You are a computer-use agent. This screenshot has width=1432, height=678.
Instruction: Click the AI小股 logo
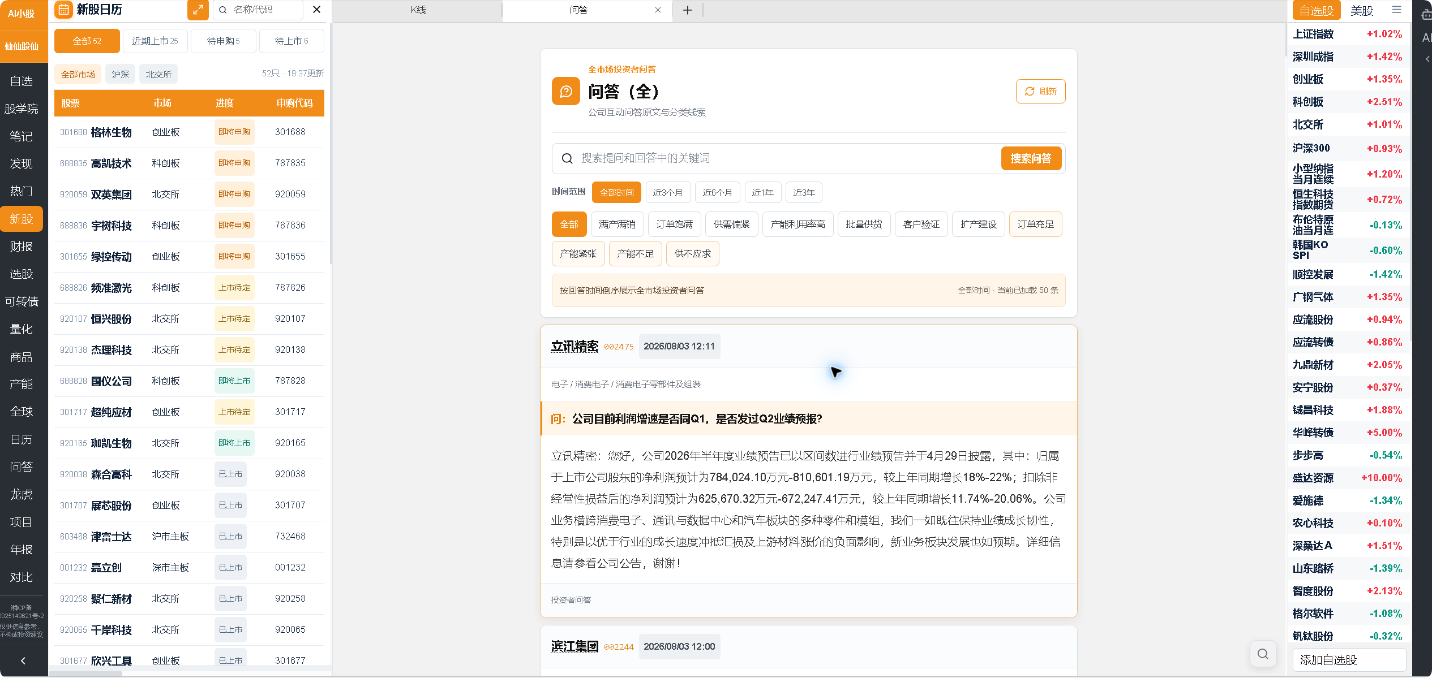[x=22, y=14]
